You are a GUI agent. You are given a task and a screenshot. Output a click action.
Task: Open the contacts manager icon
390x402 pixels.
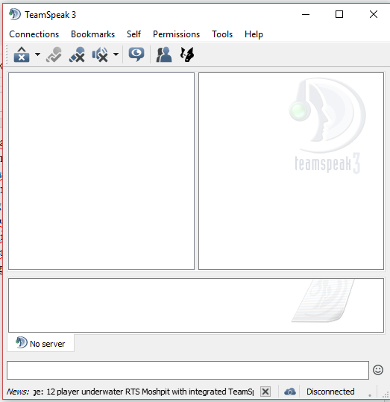click(x=164, y=54)
